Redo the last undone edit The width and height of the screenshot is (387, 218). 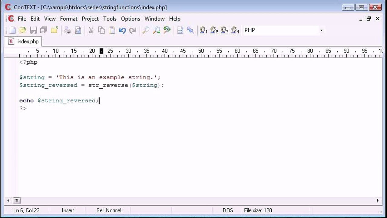click(x=133, y=30)
